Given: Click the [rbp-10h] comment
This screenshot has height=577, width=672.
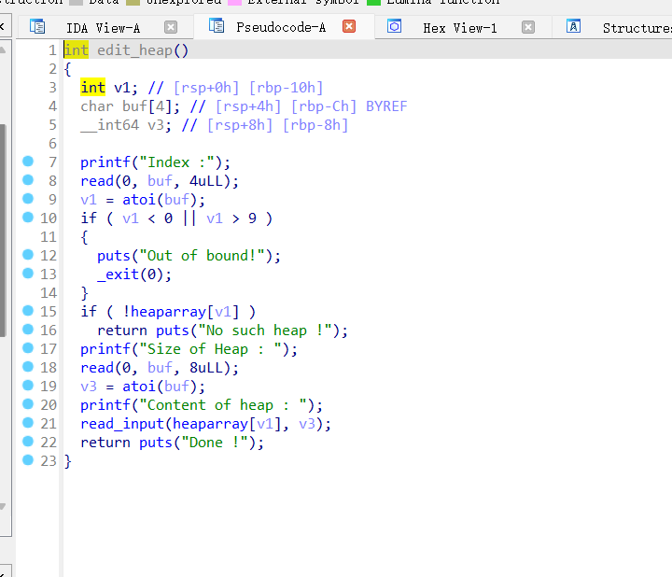Looking at the screenshot, I should 286,88.
